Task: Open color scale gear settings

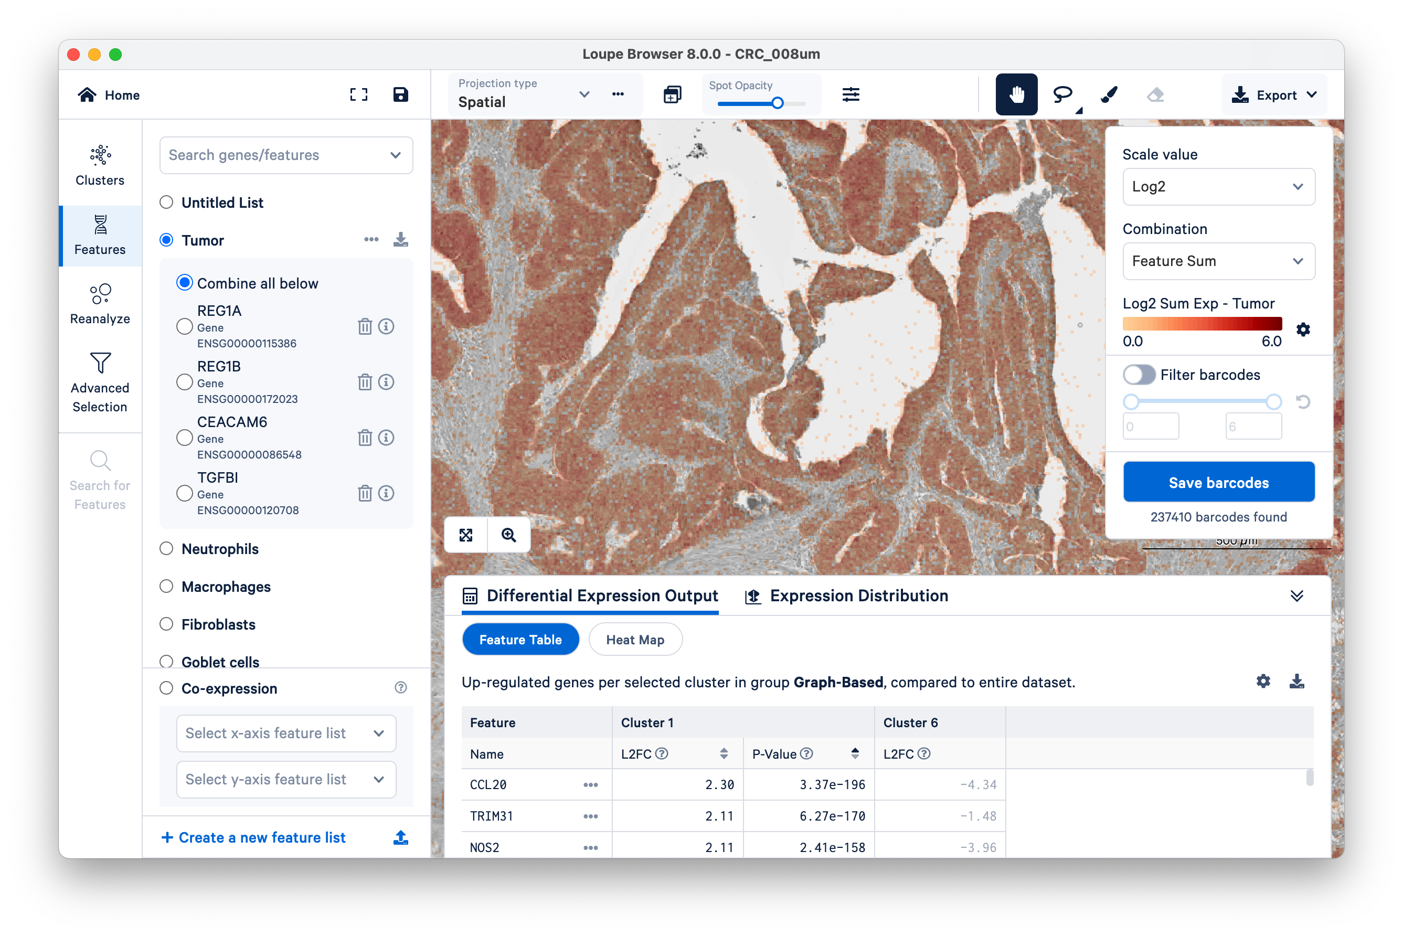Action: pos(1303,329)
